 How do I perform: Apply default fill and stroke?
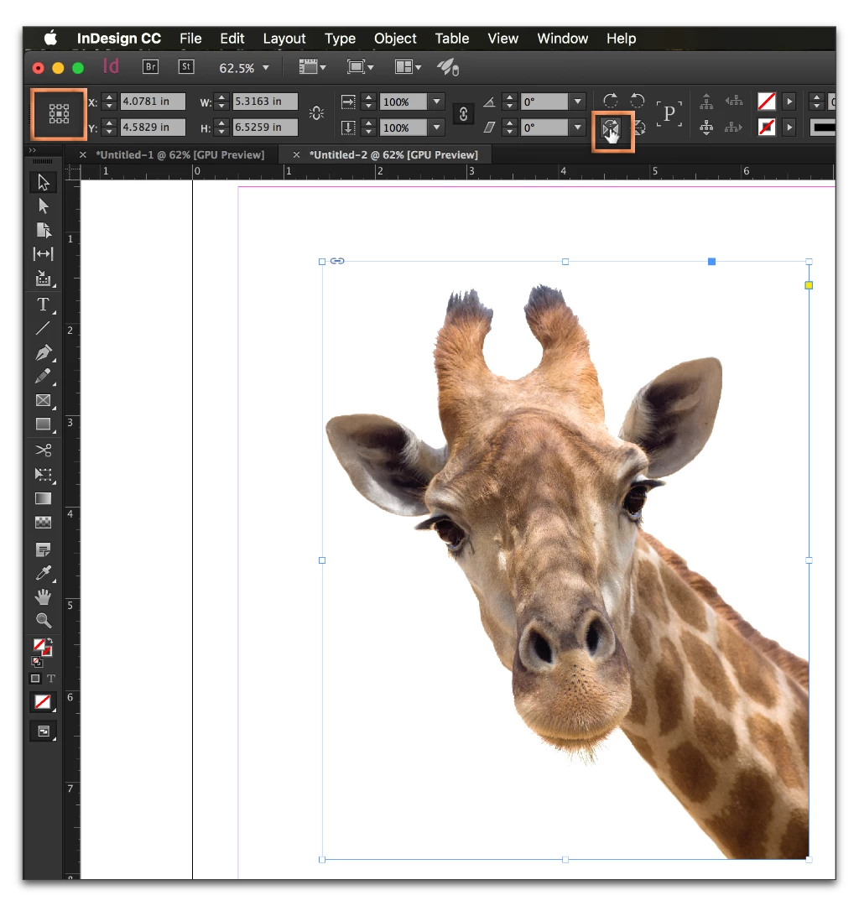(36, 662)
